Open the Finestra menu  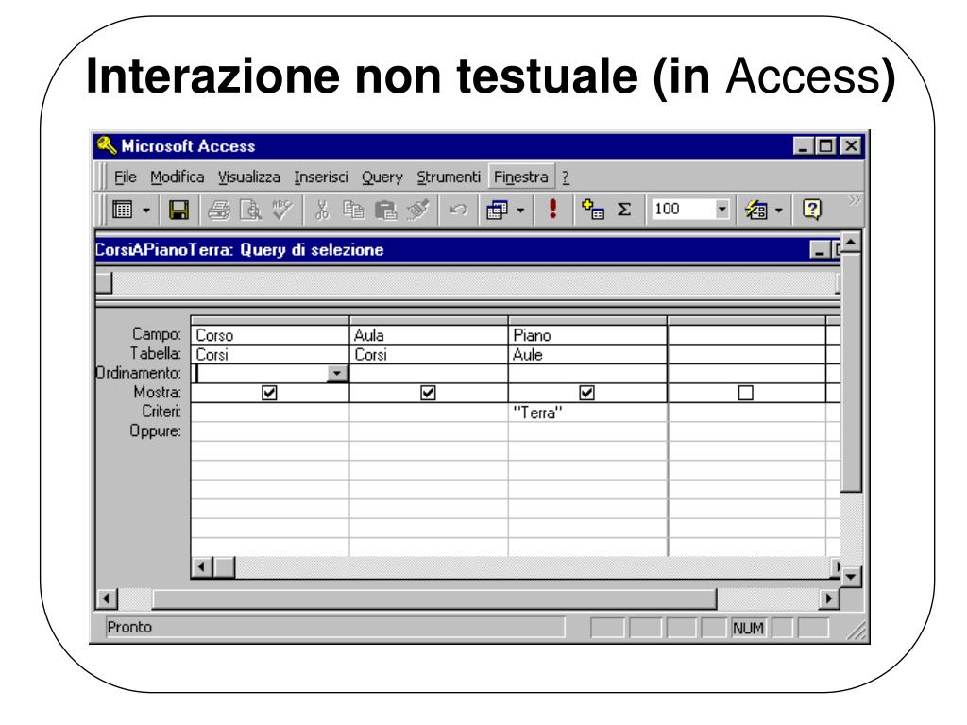(521, 177)
